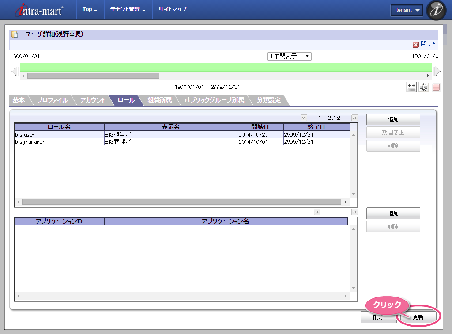This screenshot has height=335, width=452.
Task: Go to previous page of role list
Action: pyautogui.click(x=304, y=118)
